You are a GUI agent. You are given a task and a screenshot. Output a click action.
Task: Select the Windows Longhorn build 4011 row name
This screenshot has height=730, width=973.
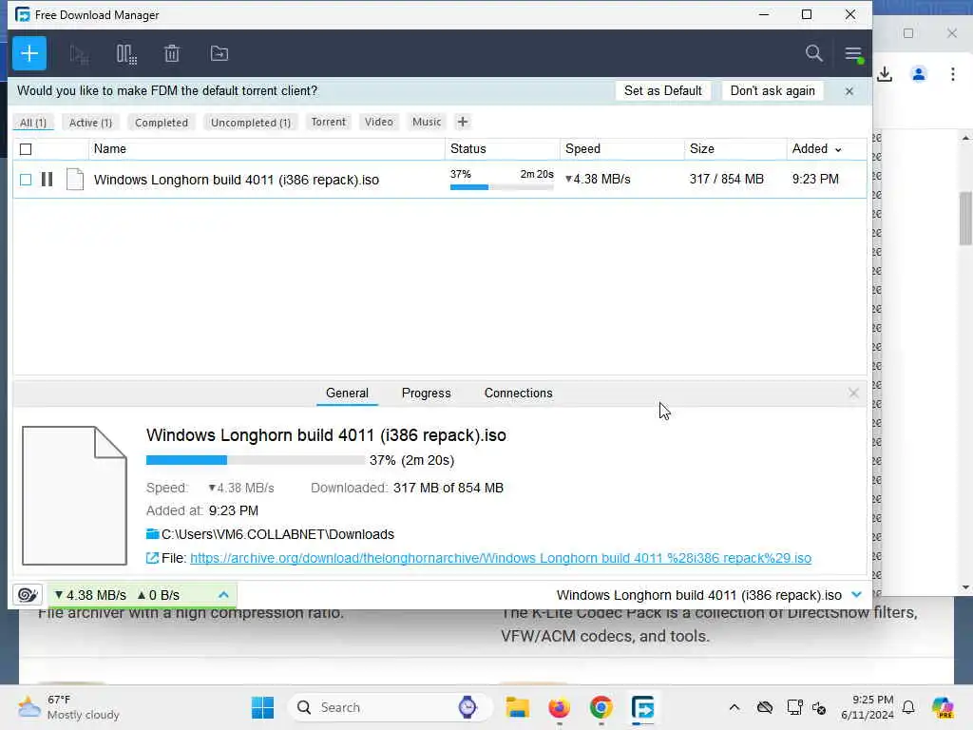(236, 180)
